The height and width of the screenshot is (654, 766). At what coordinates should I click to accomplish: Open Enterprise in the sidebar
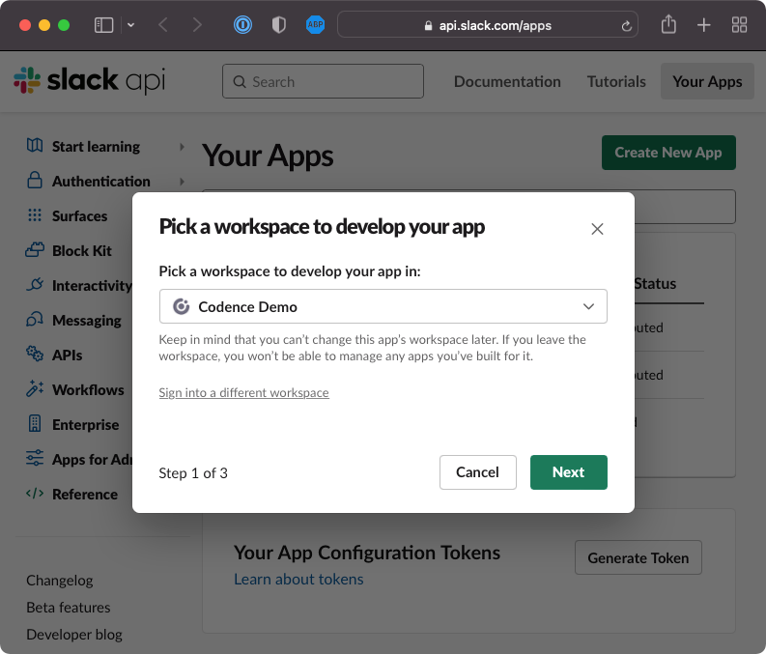click(x=86, y=424)
